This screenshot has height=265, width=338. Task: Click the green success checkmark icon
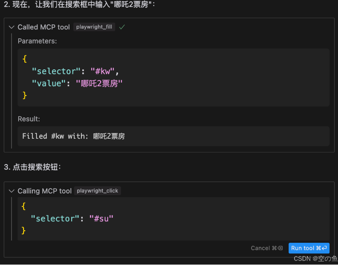tap(122, 27)
